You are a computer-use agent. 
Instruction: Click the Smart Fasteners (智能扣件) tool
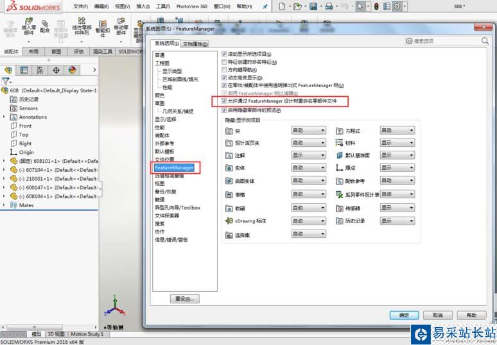coord(102,28)
